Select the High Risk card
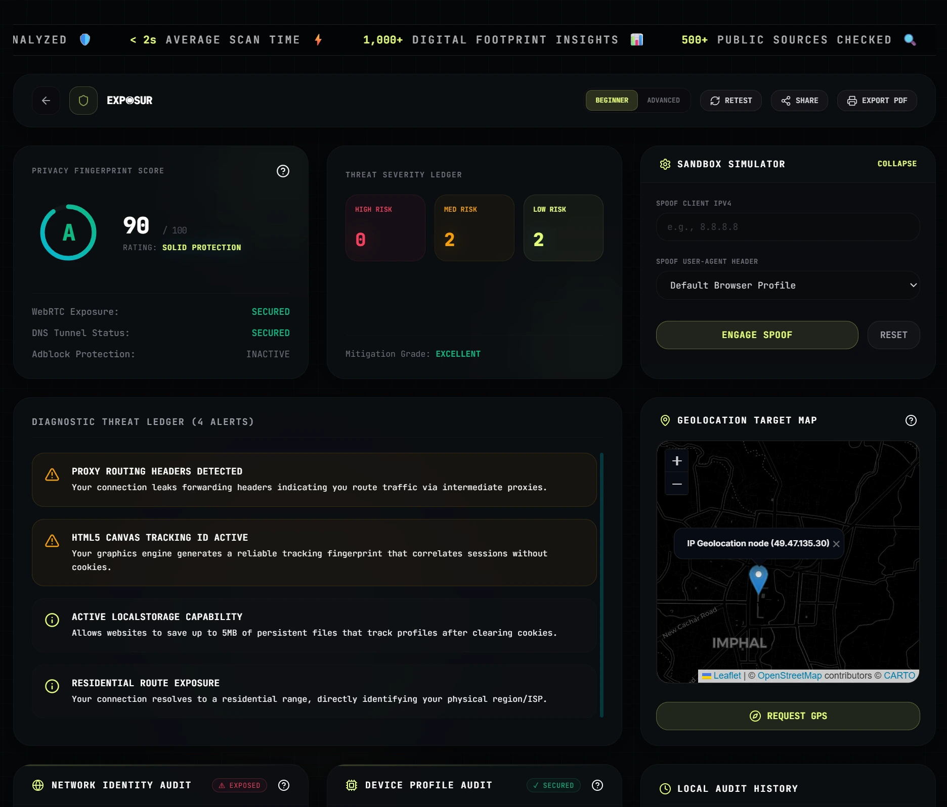947x807 pixels. 385,228
